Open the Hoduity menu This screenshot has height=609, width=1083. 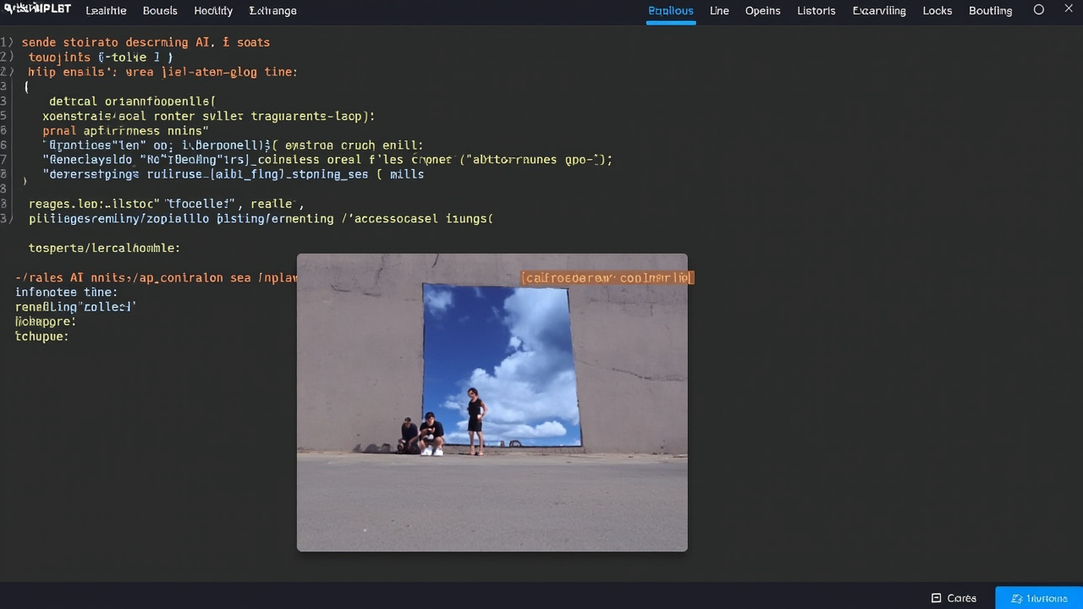tap(213, 11)
